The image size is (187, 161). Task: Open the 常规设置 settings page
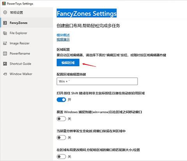click(x=16, y=13)
